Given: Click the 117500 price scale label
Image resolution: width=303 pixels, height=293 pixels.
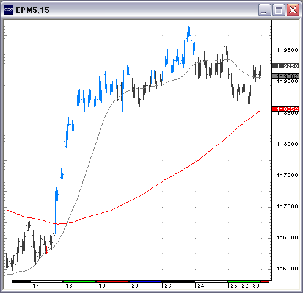Looking at the screenshot, I should pyautogui.click(x=287, y=175).
